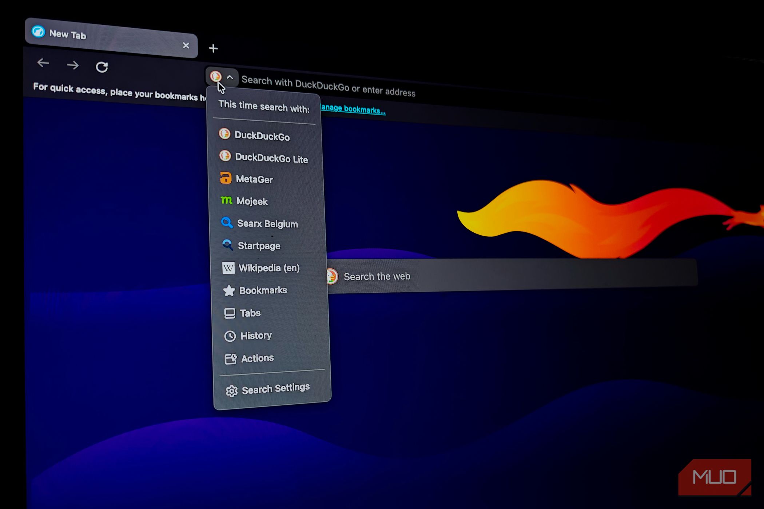Click the DuckDuckGo icon in address bar

tap(215, 76)
